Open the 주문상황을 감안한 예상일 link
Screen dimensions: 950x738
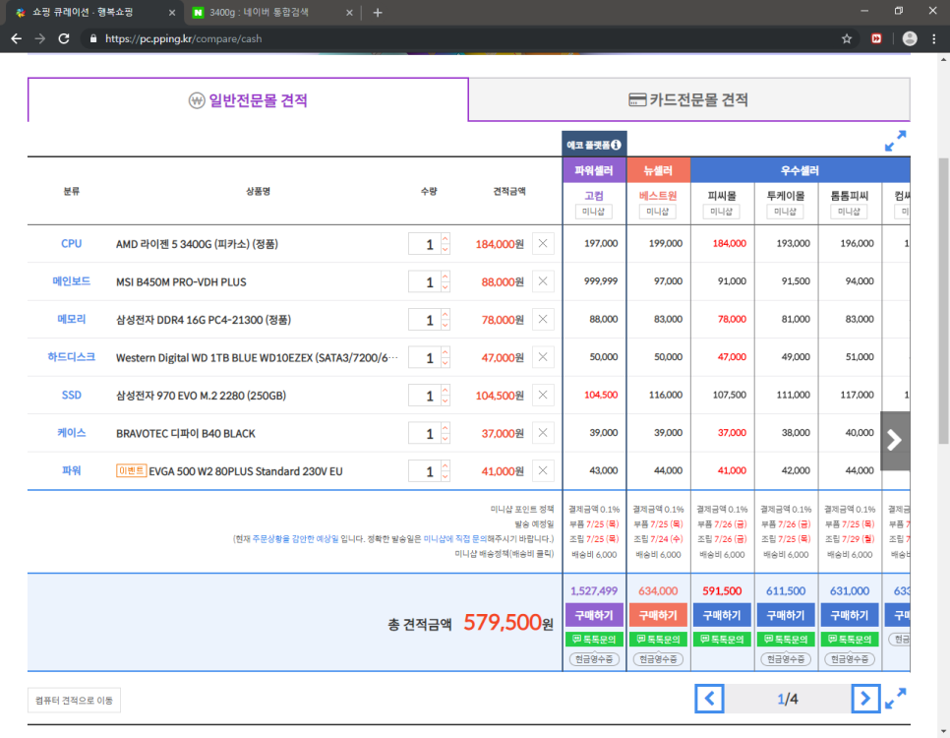pos(295,538)
